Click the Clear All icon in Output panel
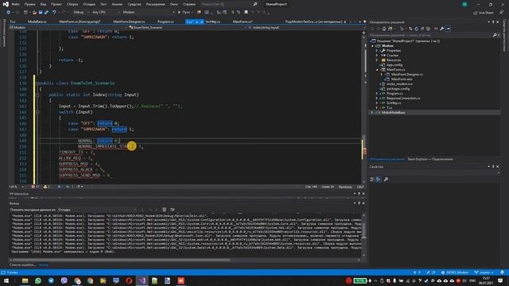 [x=165, y=210]
